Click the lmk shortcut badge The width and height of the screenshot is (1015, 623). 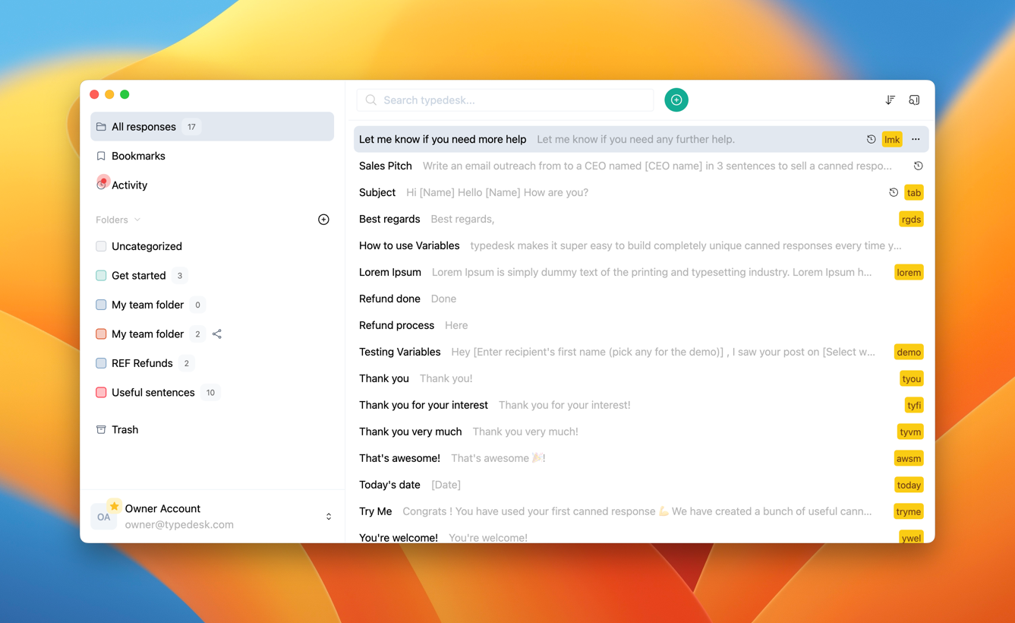point(892,139)
